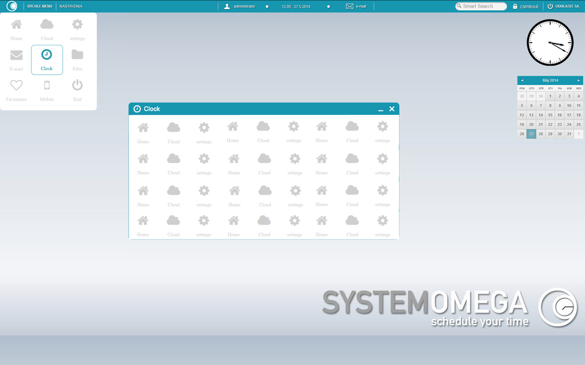Click the System Omega logo in top bar
The image size is (585, 365).
tap(12, 6)
